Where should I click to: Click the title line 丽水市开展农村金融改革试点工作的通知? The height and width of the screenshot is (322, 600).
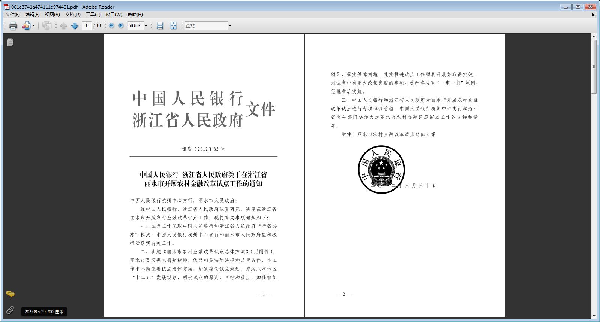click(x=204, y=184)
